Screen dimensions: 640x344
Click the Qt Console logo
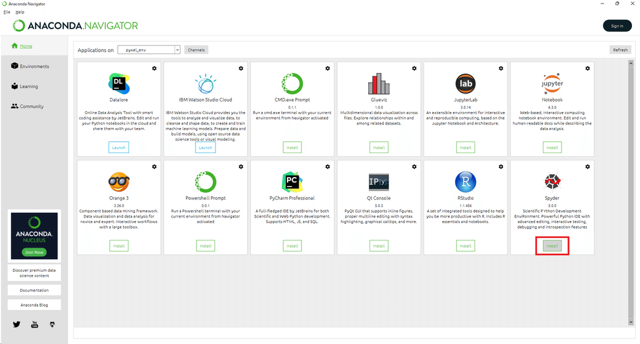pos(379,182)
